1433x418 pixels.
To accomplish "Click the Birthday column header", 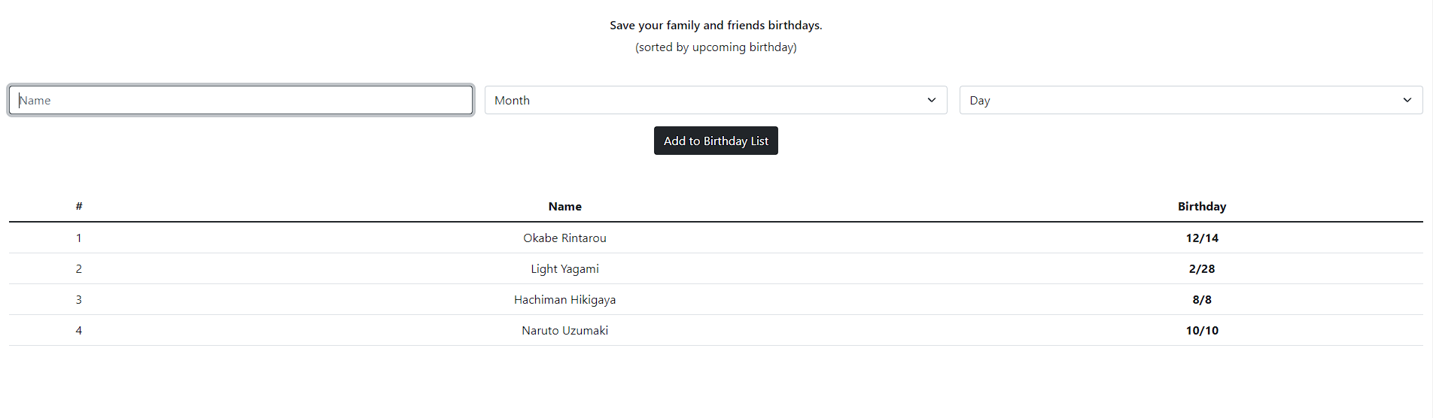I will coord(1202,206).
